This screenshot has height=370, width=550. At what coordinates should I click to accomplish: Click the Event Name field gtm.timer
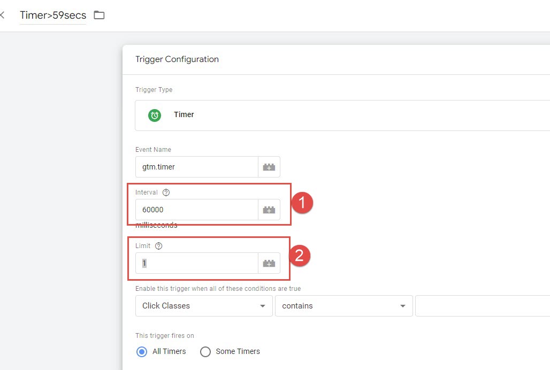click(x=196, y=167)
